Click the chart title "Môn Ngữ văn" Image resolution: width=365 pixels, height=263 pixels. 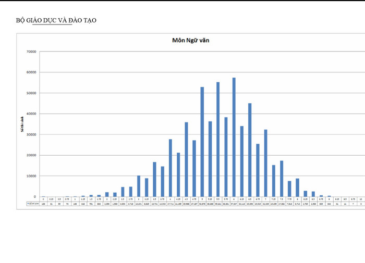(191, 40)
